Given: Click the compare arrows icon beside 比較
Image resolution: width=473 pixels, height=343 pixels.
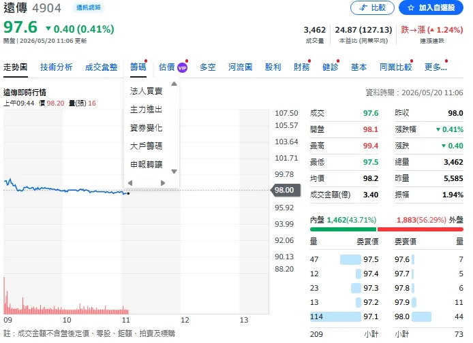Looking at the screenshot, I should [363, 7].
